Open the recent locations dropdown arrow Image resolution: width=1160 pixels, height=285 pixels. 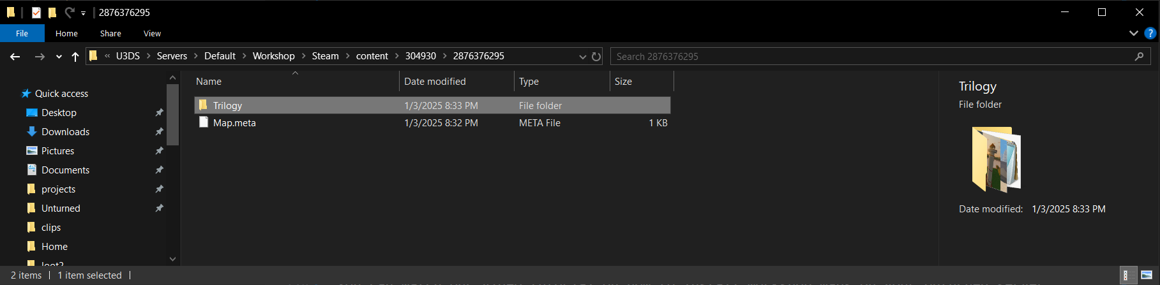coord(59,57)
